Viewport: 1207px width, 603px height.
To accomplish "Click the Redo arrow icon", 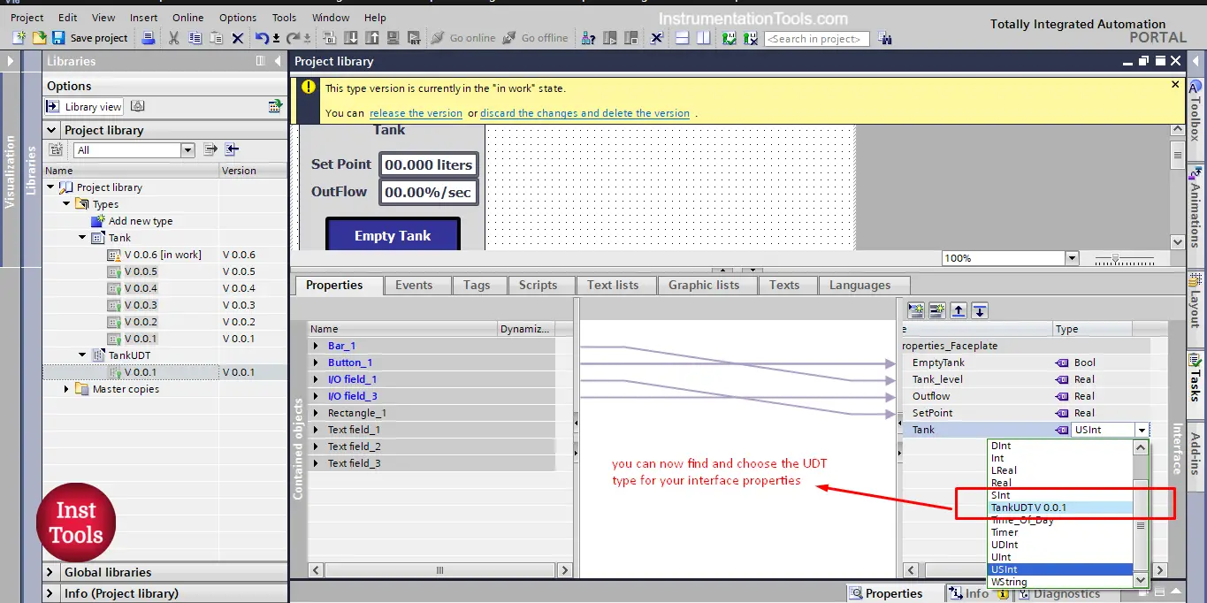I will pyautogui.click(x=292, y=38).
